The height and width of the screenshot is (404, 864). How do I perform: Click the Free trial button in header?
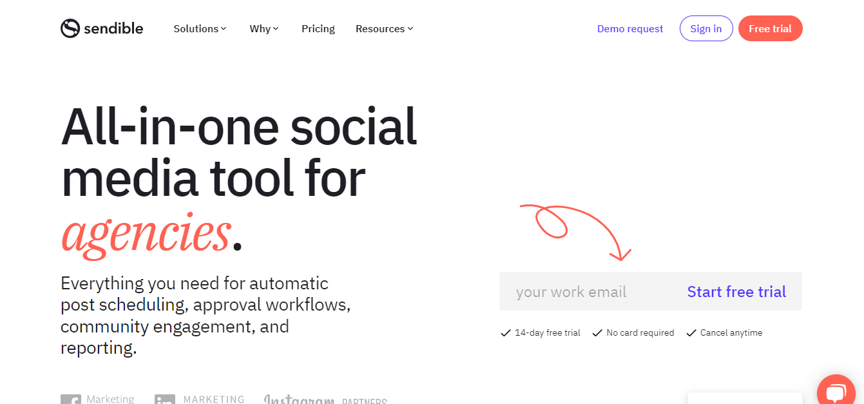click(x=770, y=28)
